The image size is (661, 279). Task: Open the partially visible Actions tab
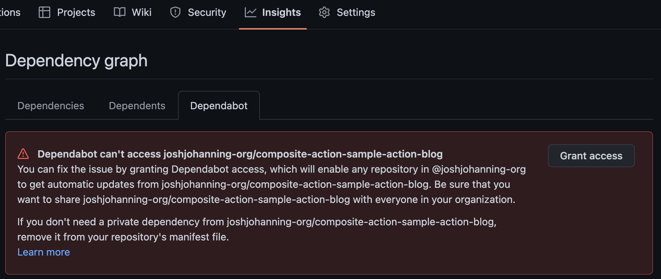coord(10,12)
